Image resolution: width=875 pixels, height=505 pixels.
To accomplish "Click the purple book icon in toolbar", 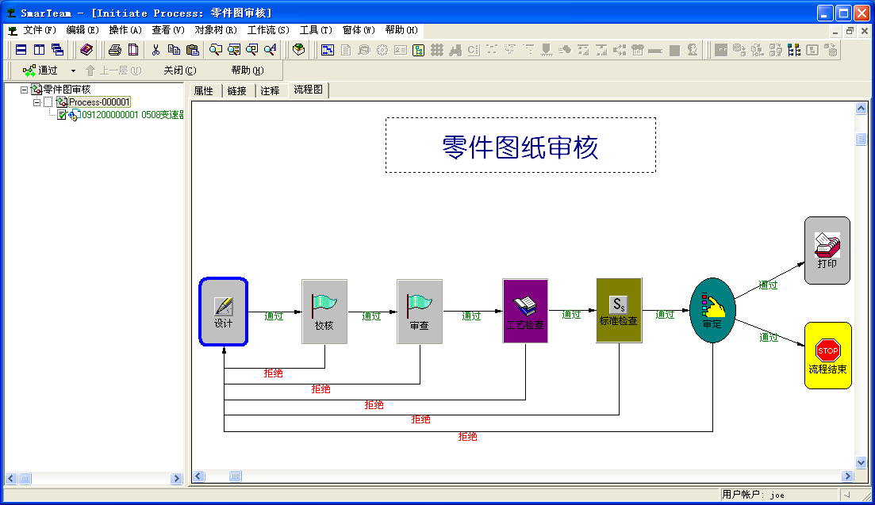I will point(86,50).
